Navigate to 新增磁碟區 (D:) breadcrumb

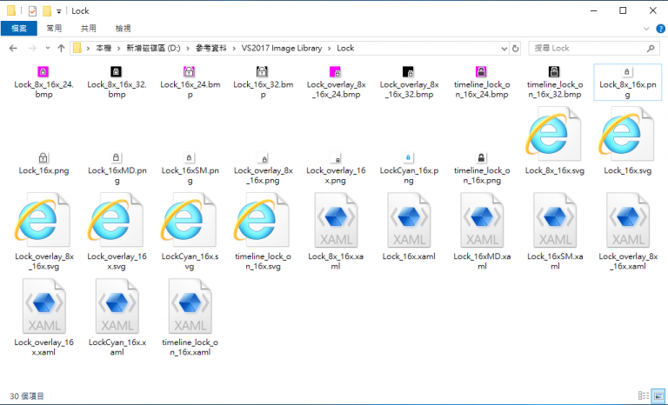153,48
